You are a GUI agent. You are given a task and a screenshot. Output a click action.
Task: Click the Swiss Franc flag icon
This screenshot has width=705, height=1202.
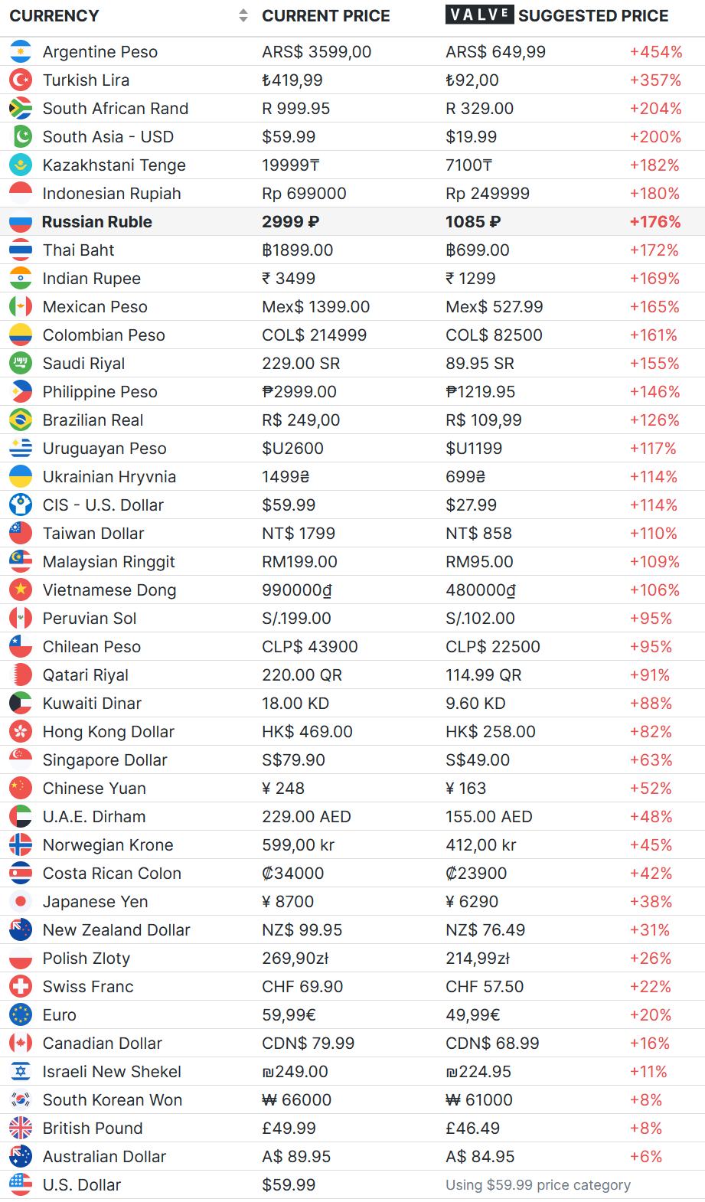21,986
